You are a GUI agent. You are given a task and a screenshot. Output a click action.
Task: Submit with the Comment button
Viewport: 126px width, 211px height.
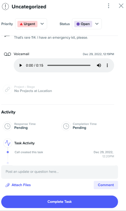click(106, 185)
